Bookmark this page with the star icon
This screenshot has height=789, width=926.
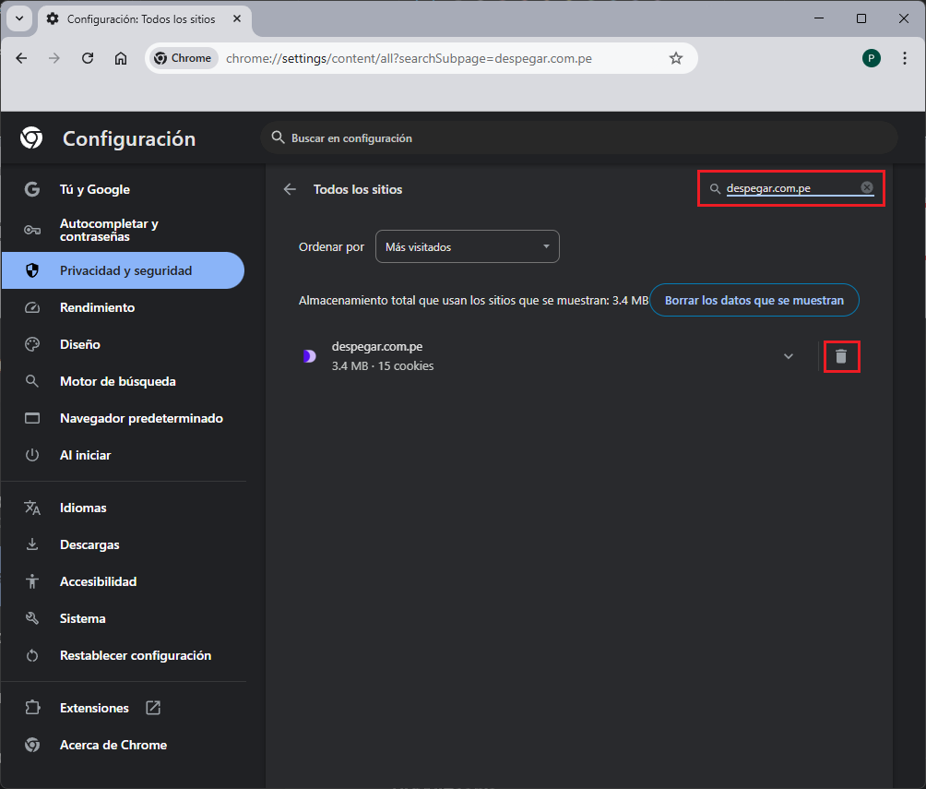pos(676,58)
